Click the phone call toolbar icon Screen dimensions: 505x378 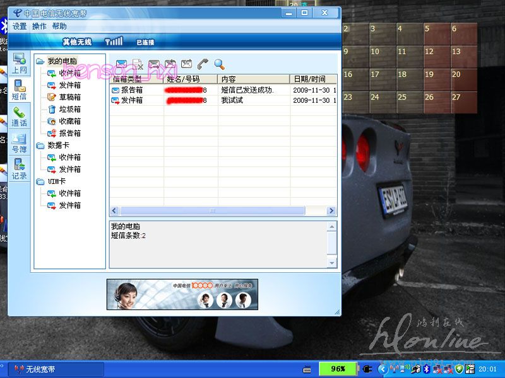tap(203, 64)
